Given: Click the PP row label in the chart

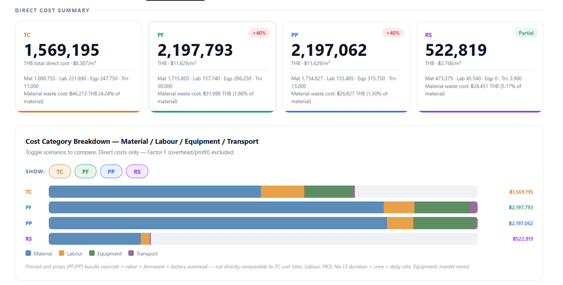Looking at the screenshot, I should [29, 223].
